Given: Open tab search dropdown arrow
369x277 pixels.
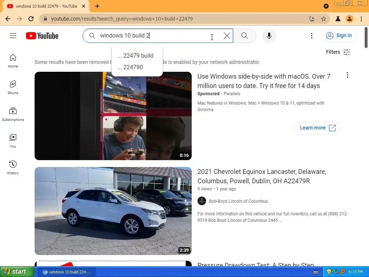Looking at the screenshot, I should 326,6.
